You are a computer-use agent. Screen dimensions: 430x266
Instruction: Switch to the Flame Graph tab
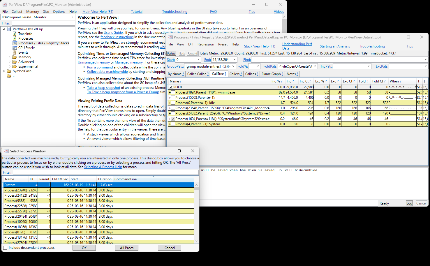[x=271, y=74]
